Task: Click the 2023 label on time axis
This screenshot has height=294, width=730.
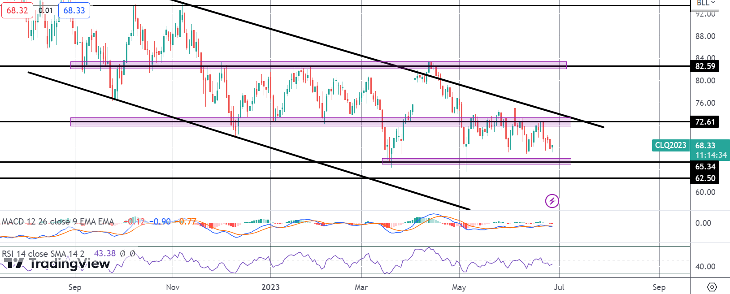Action: click(270, 287)
